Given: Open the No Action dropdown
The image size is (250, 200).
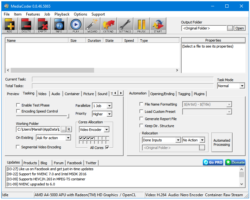Looking at the screenshot, I should coord(202,140).
